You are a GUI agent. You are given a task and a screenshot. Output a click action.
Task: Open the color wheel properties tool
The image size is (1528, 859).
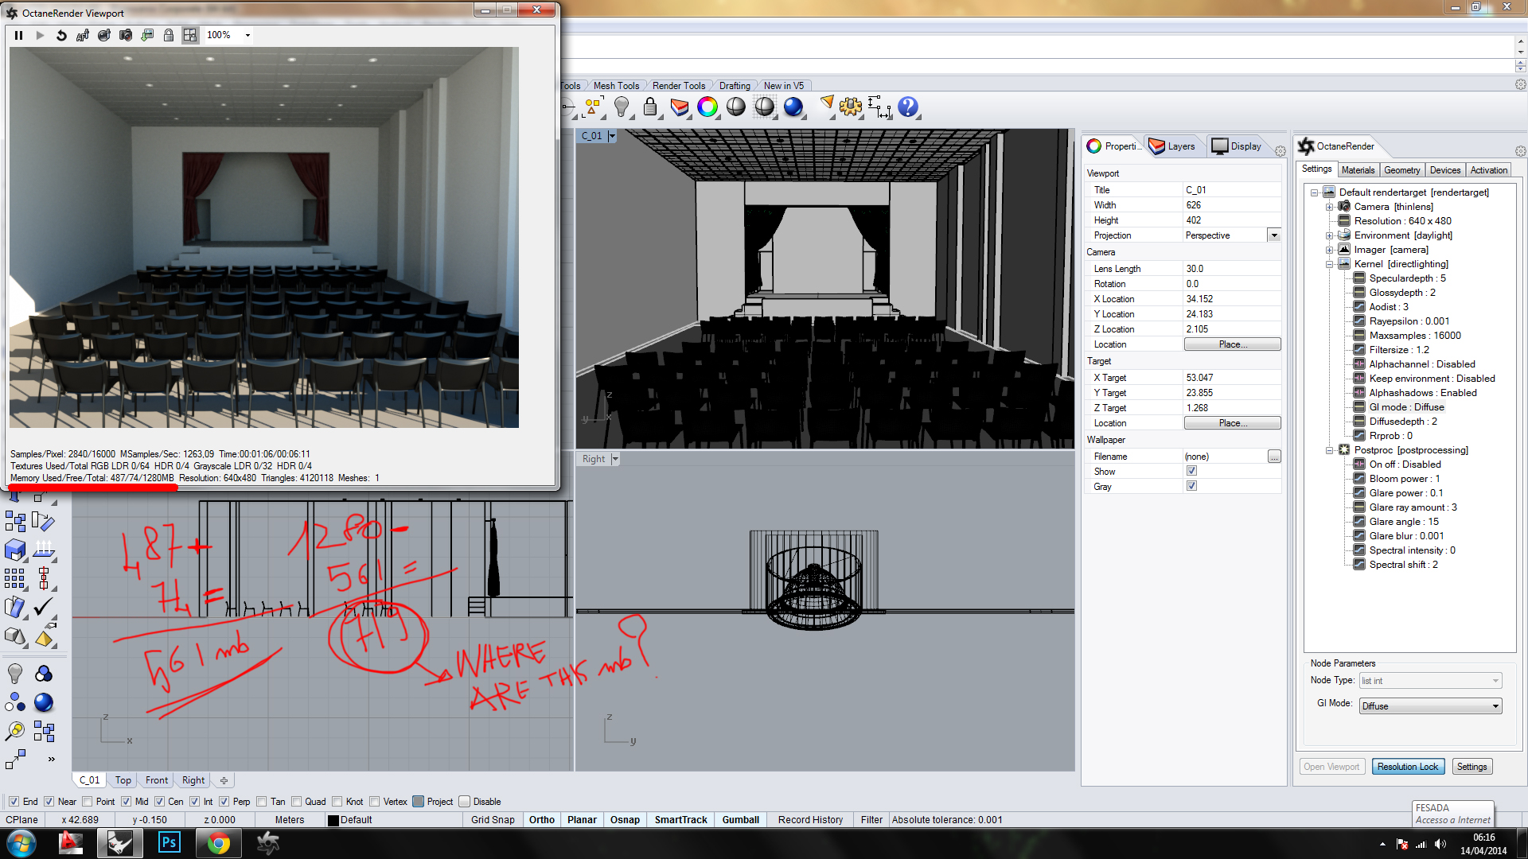click(707, 107)
